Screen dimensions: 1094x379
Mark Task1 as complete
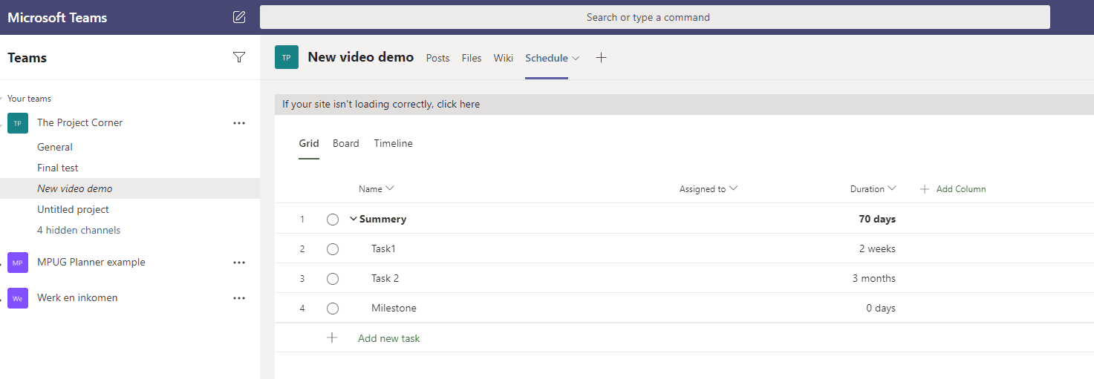click(333, 249)
